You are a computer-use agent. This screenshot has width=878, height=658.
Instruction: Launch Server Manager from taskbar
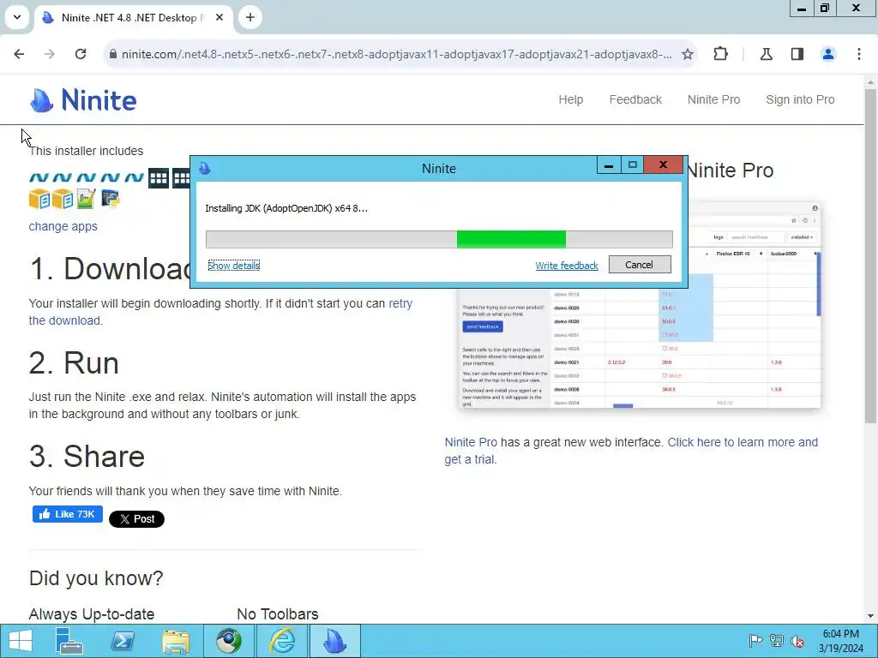click(x=69, y=641)
